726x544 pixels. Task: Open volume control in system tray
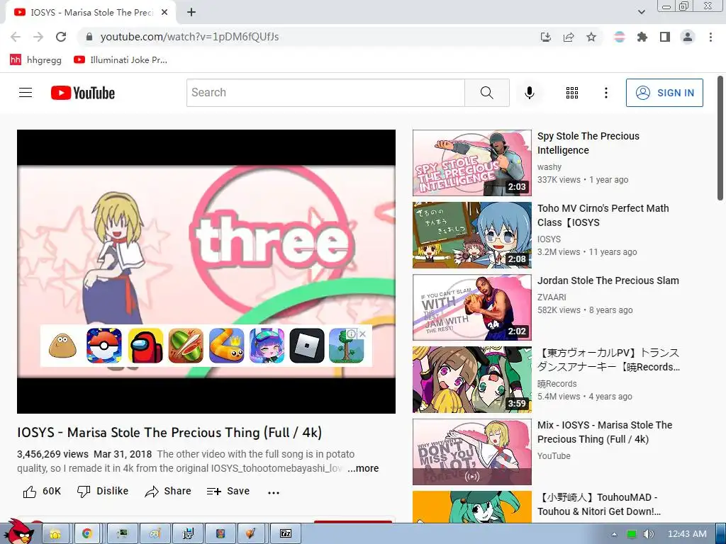[649, 534]
